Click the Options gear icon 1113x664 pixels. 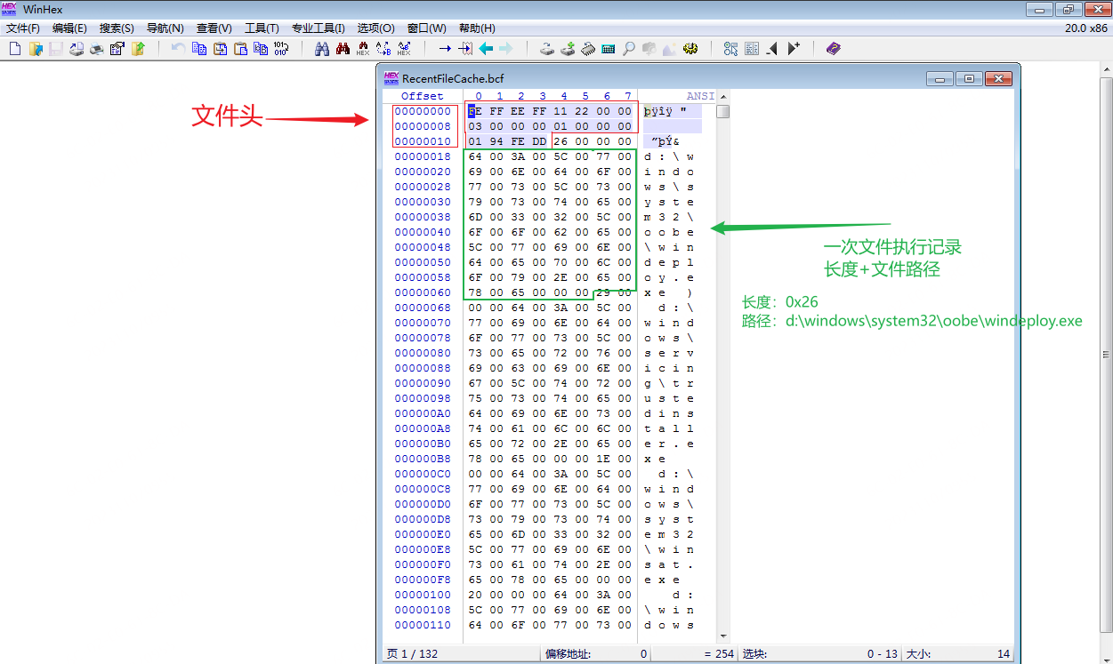[690, 49]
